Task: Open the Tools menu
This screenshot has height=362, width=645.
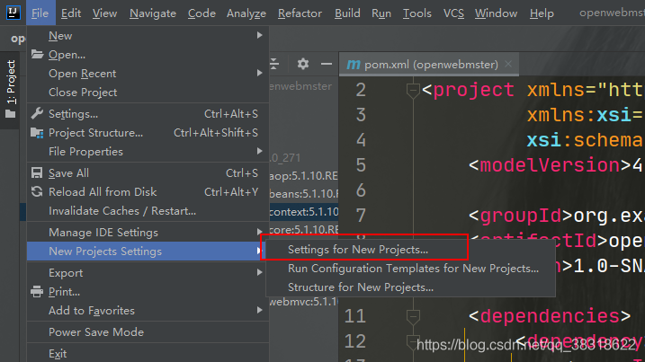Action: 417,13
